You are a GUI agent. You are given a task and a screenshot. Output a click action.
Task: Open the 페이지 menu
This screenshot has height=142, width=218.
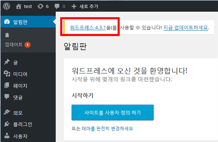[20, 86]
